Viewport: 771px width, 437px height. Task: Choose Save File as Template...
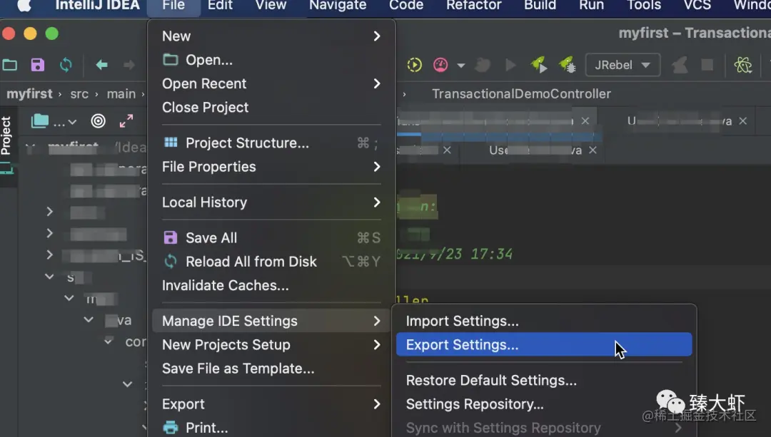point(271,369)
